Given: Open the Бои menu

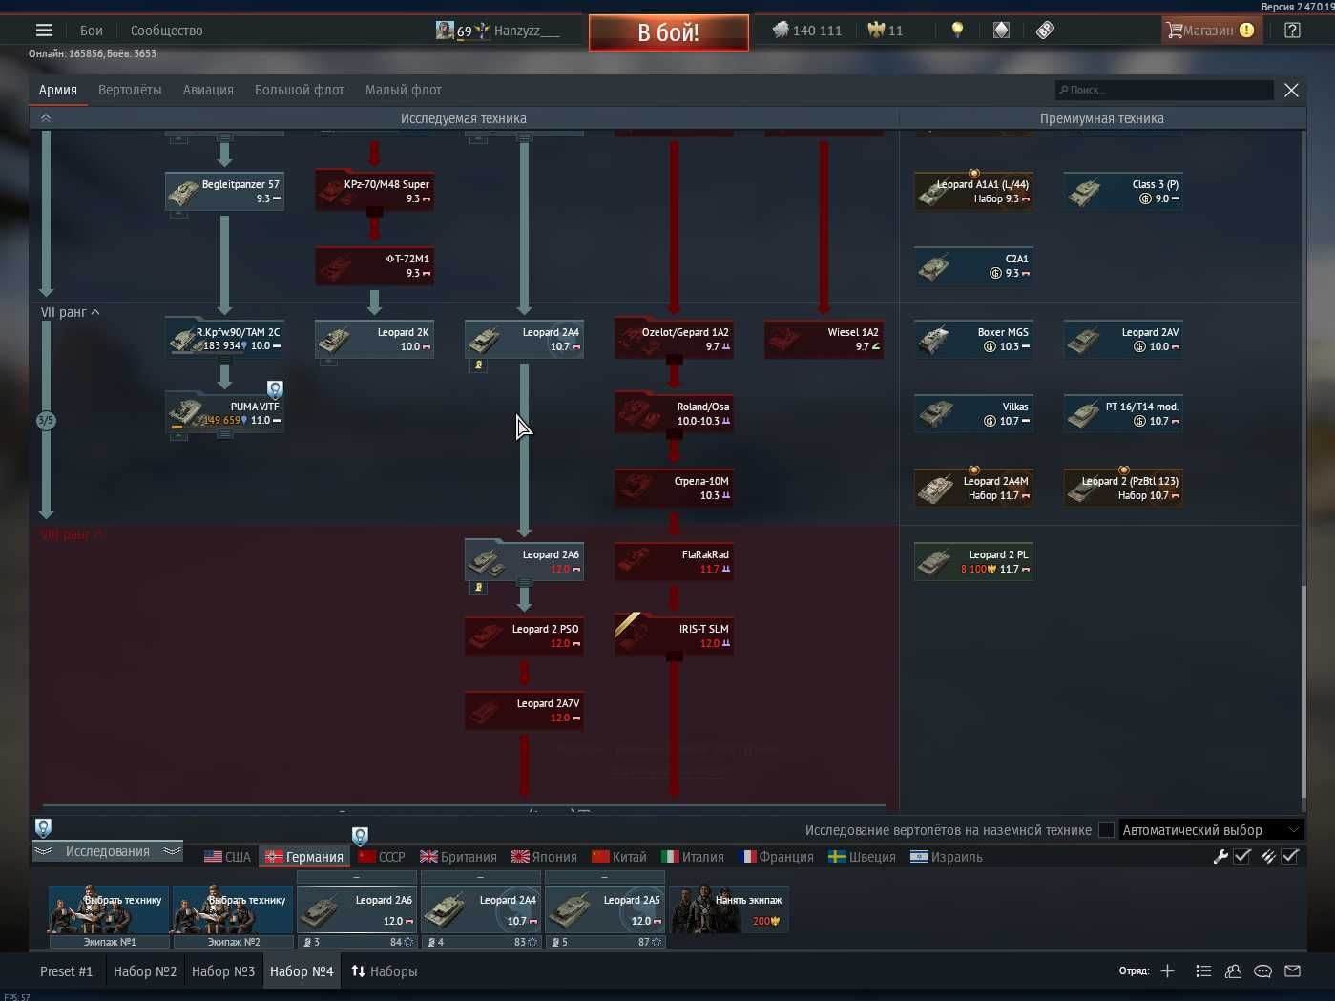Looking at the screenshot, I should click(92, 31).
